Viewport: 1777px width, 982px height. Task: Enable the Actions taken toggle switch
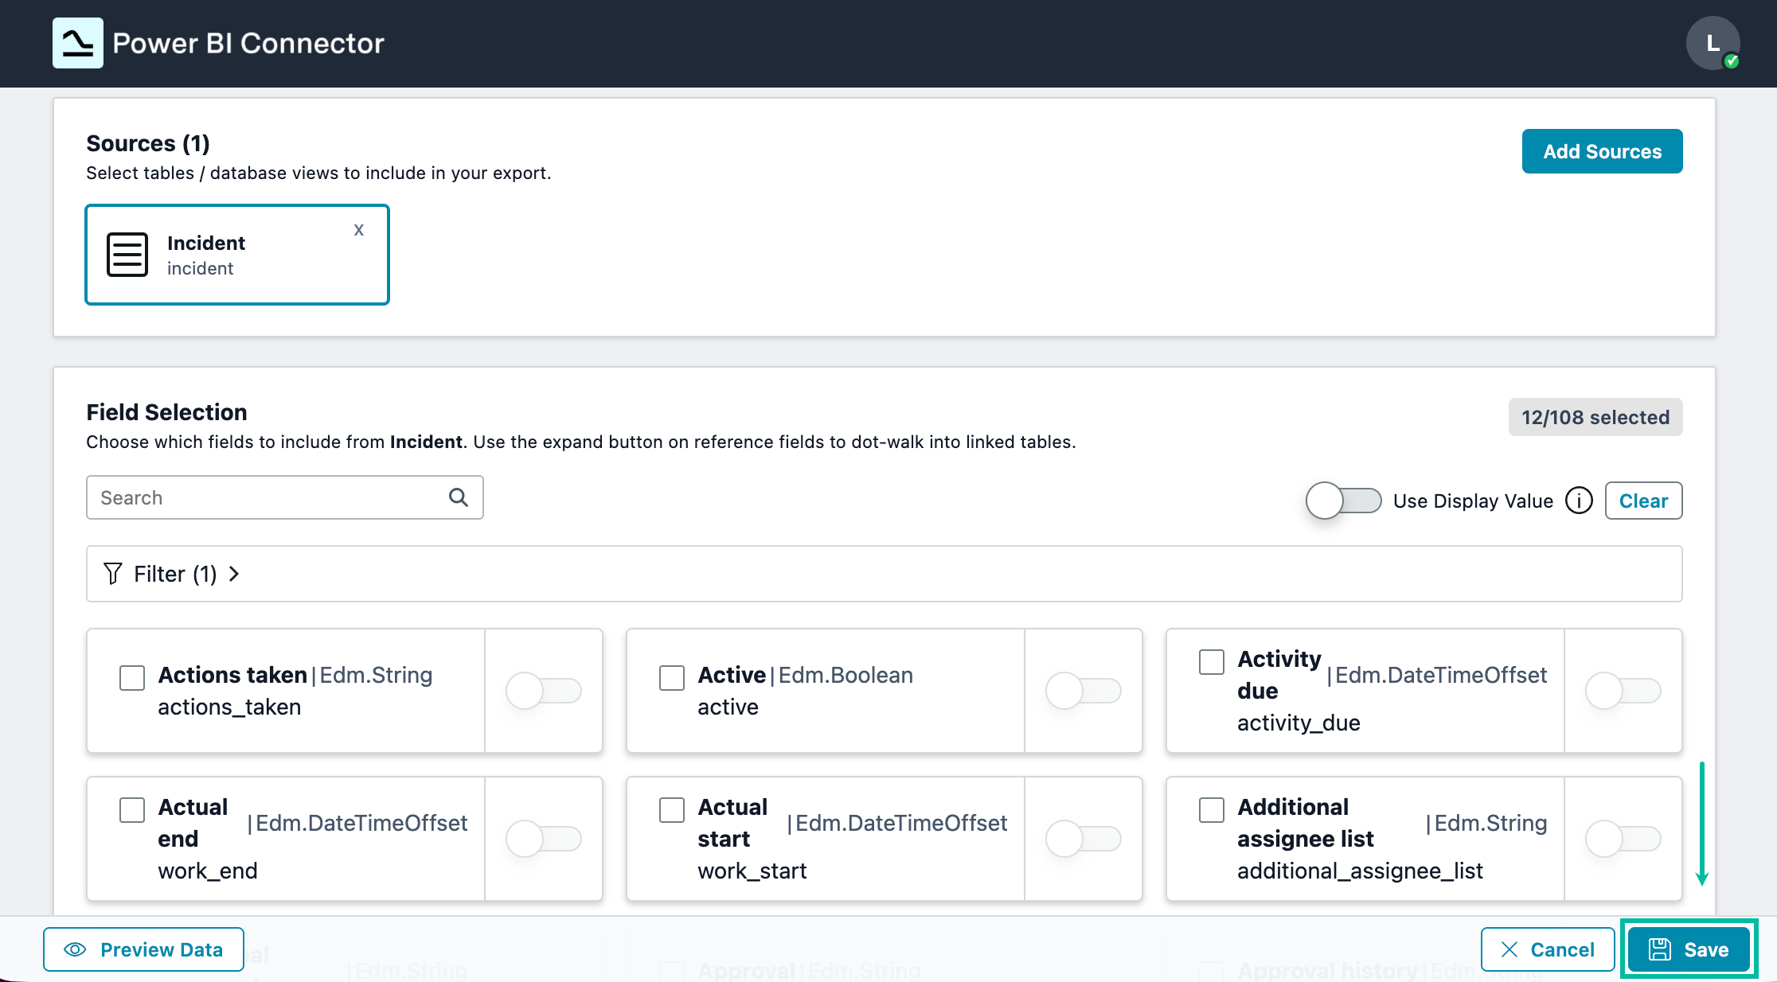click(x=544, y=691)
